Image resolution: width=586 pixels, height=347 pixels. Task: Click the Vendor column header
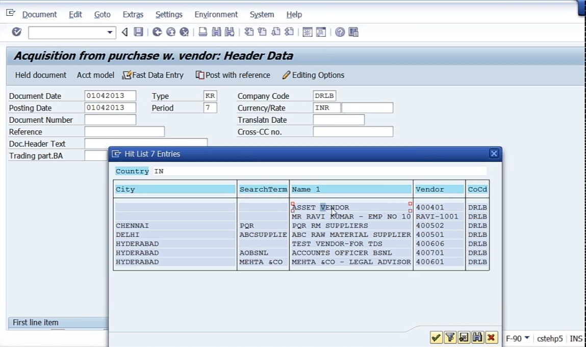click(x=440, y=190)
